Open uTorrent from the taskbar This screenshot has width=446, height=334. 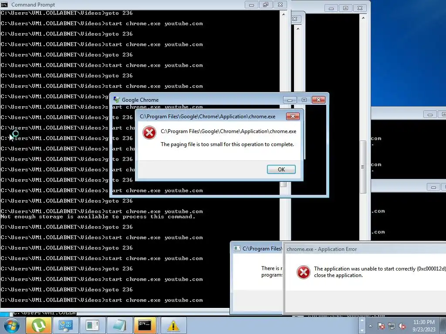click(x=39, y=325)
